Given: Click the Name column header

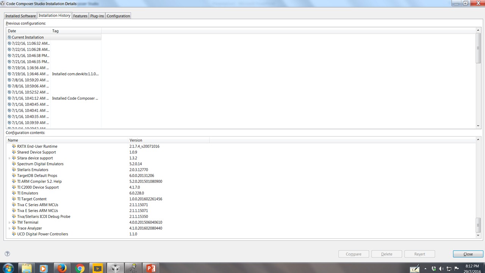Looking at the screenshot, I should 67,140.
